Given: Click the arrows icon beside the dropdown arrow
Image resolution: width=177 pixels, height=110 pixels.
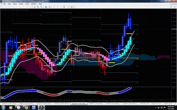Looking at the screenshot, I should pos(50,7).
